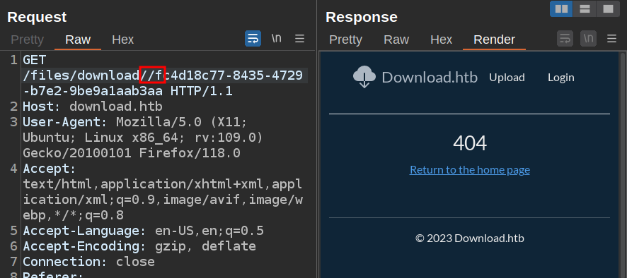Image resolution: width=627 pixels, height=278 pixels.
Task: Click the ebp,*/*;q=0.8 accept value line
Action: [73, 215]
